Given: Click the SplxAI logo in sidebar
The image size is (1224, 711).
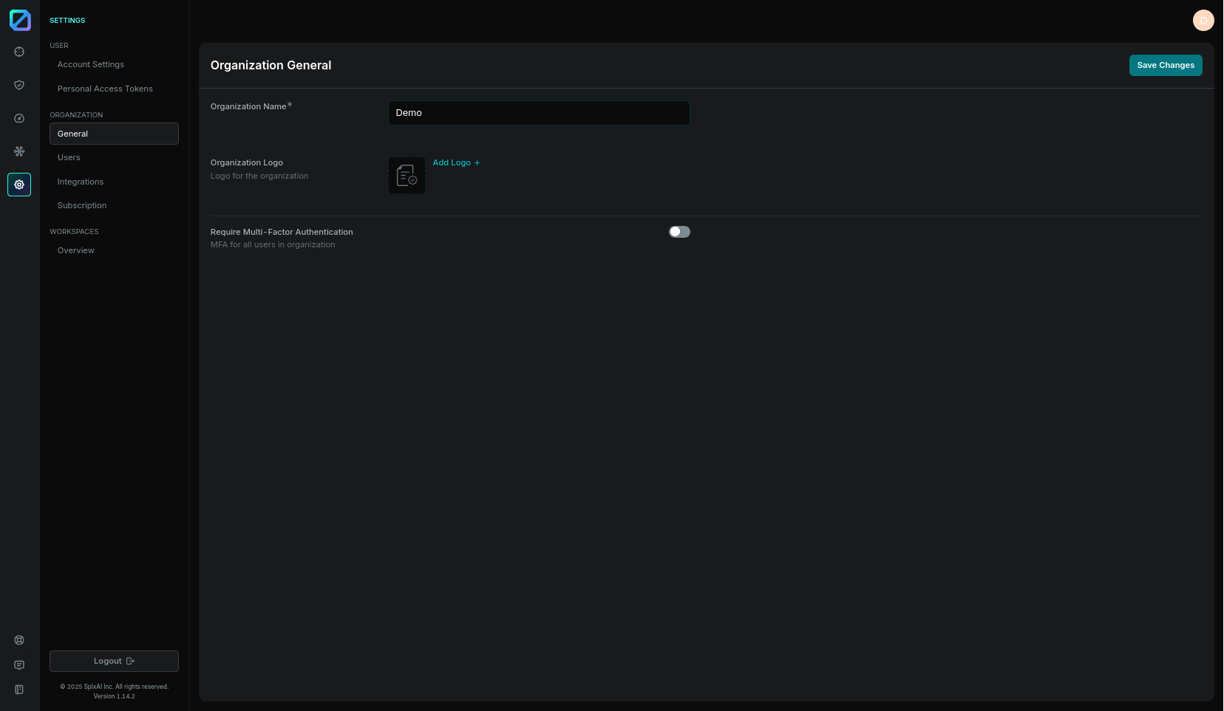Looking at the screenshot, I should pyautogui.click(x=20, y=20).
